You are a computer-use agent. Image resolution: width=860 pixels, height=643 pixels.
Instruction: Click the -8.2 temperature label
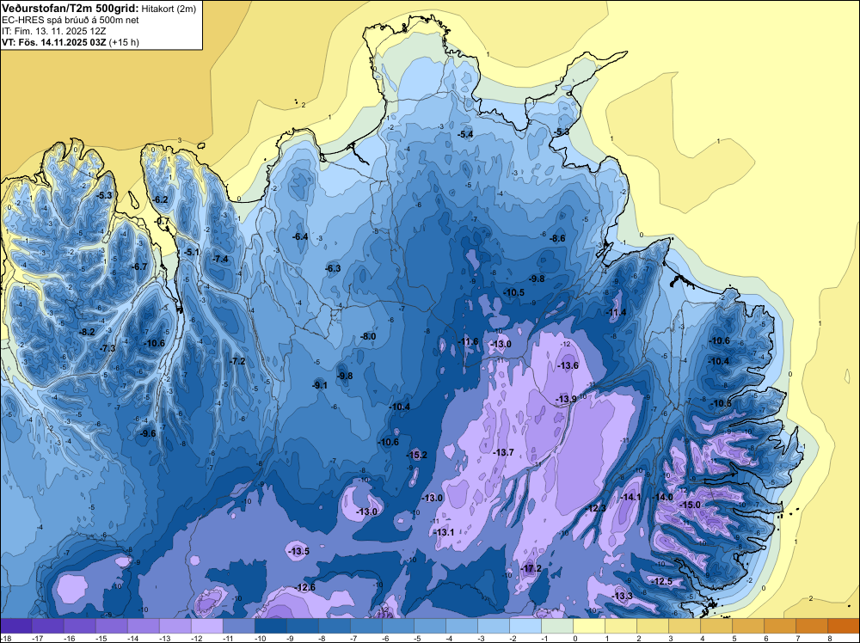point(87,332)
